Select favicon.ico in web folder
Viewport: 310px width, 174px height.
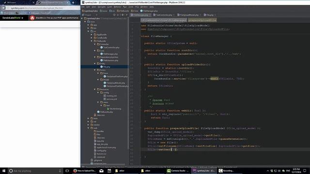click(100, 154)
